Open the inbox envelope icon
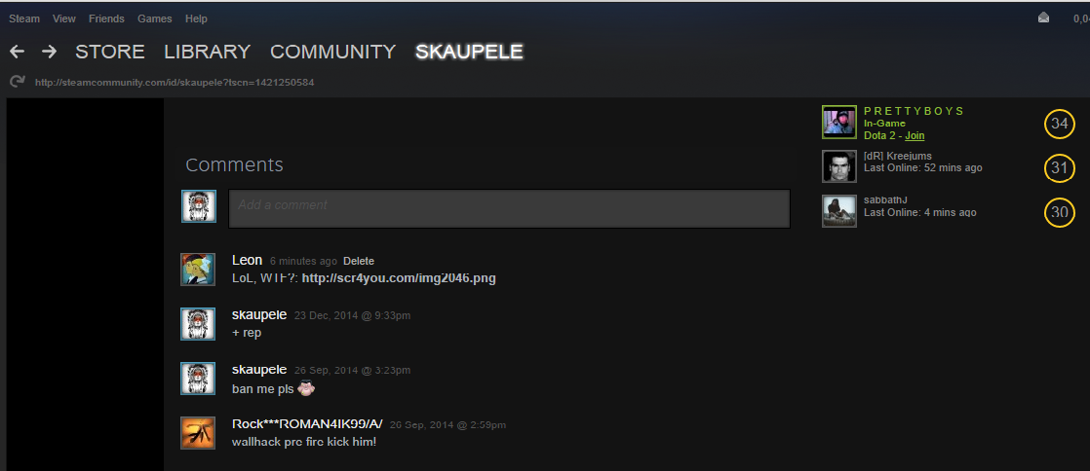The width and height of the screenshot is (1090, 471). 1043,18
